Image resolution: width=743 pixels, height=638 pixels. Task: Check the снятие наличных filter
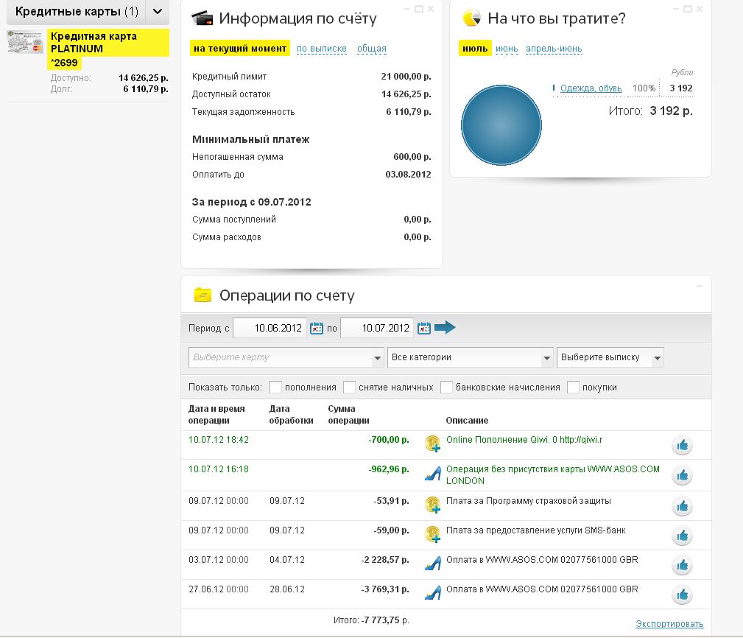point(350,387)
